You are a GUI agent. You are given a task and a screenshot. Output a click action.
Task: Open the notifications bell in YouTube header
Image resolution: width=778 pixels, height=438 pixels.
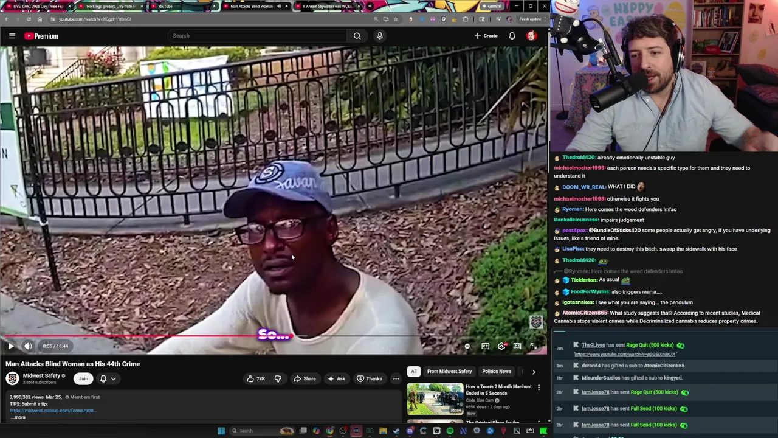tap(512, 36)
